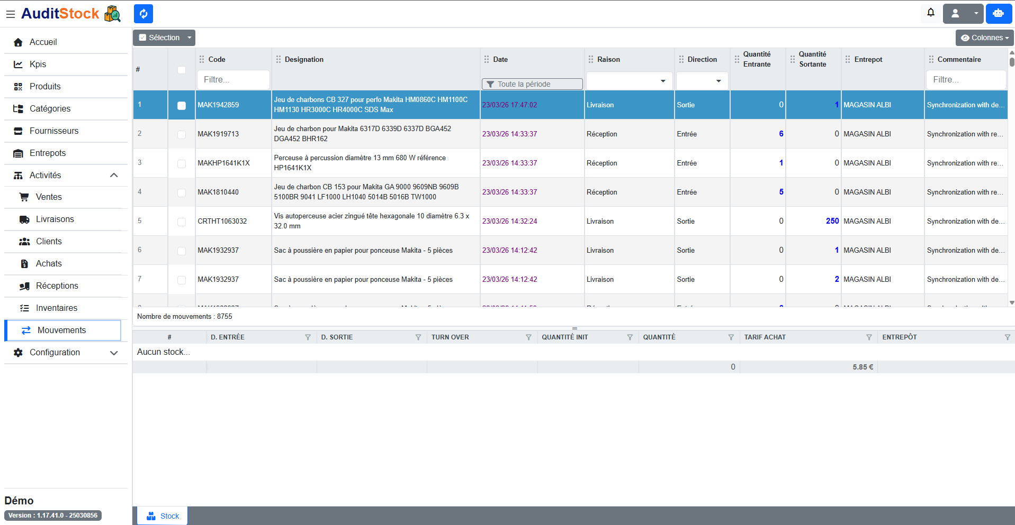The width and height of the screenshot is (1015, 525).
Task: Open the Direction filter dropdown
Action: tap(702, 81)
